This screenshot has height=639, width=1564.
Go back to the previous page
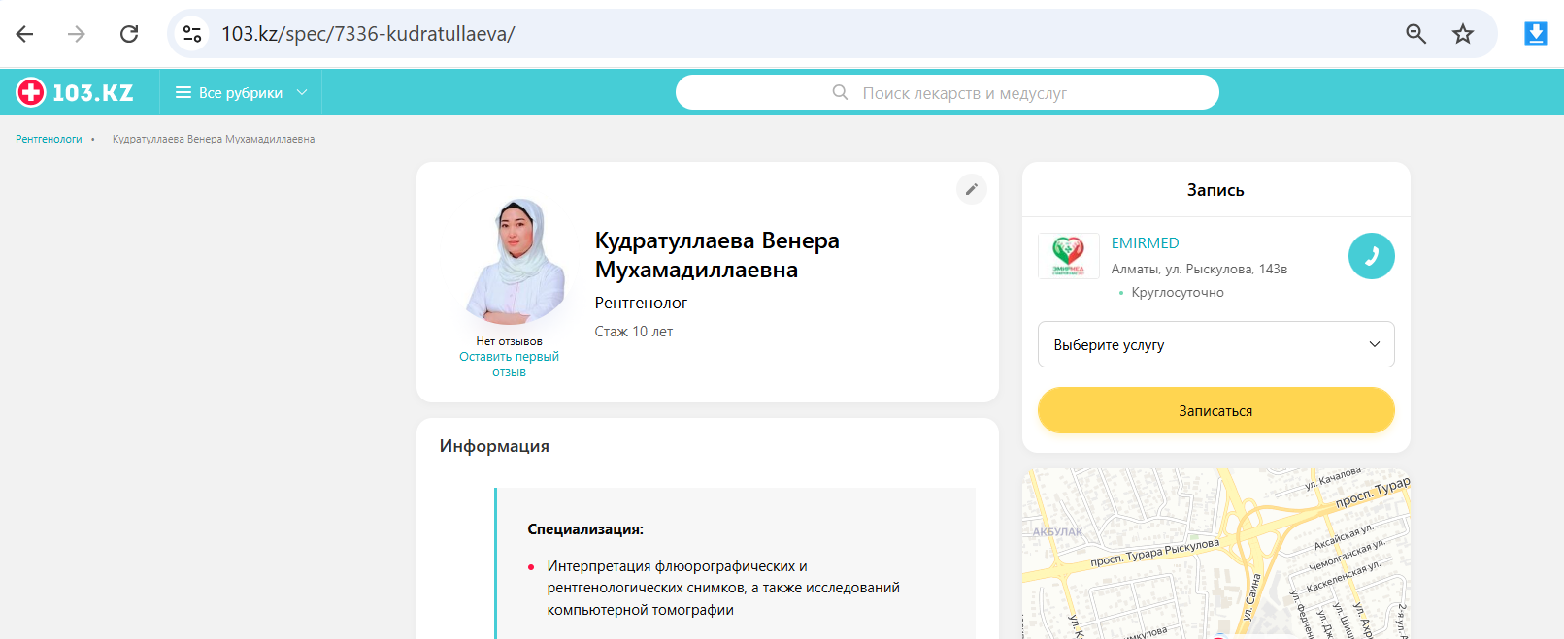click(25, 34)
